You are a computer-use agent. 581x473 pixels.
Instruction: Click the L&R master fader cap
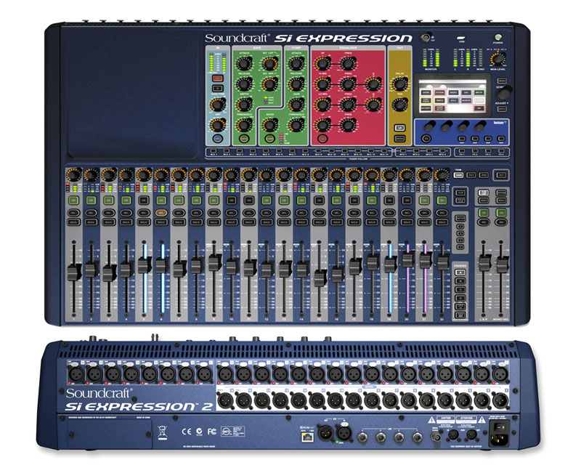(484, 263)
